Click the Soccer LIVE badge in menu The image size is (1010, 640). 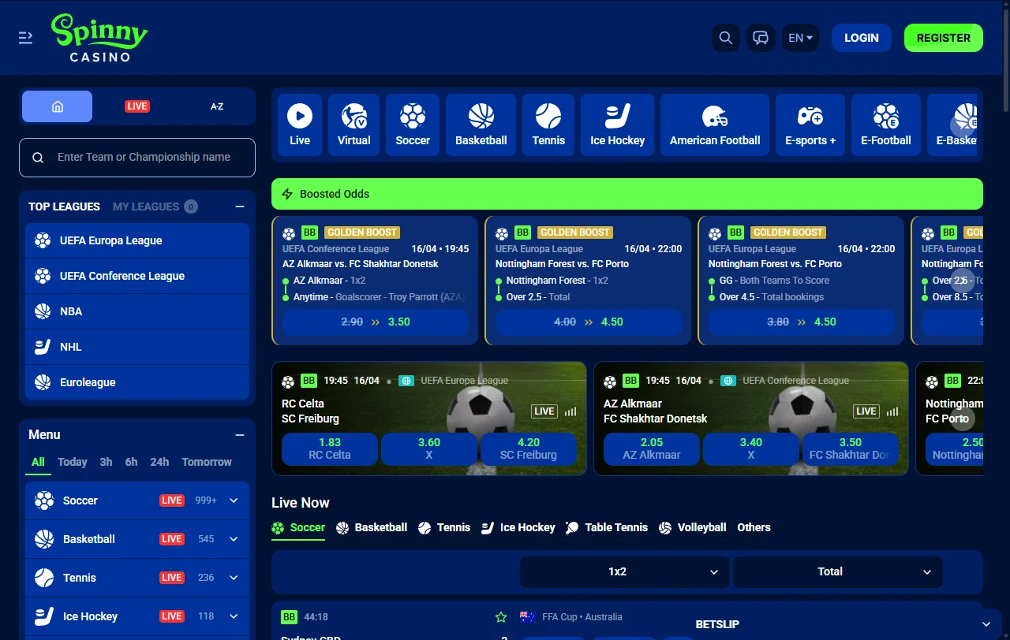click(x=172, y=500)
